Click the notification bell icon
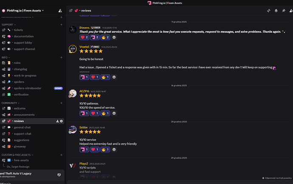Screen dimensions: 293x184 (276, 10)
